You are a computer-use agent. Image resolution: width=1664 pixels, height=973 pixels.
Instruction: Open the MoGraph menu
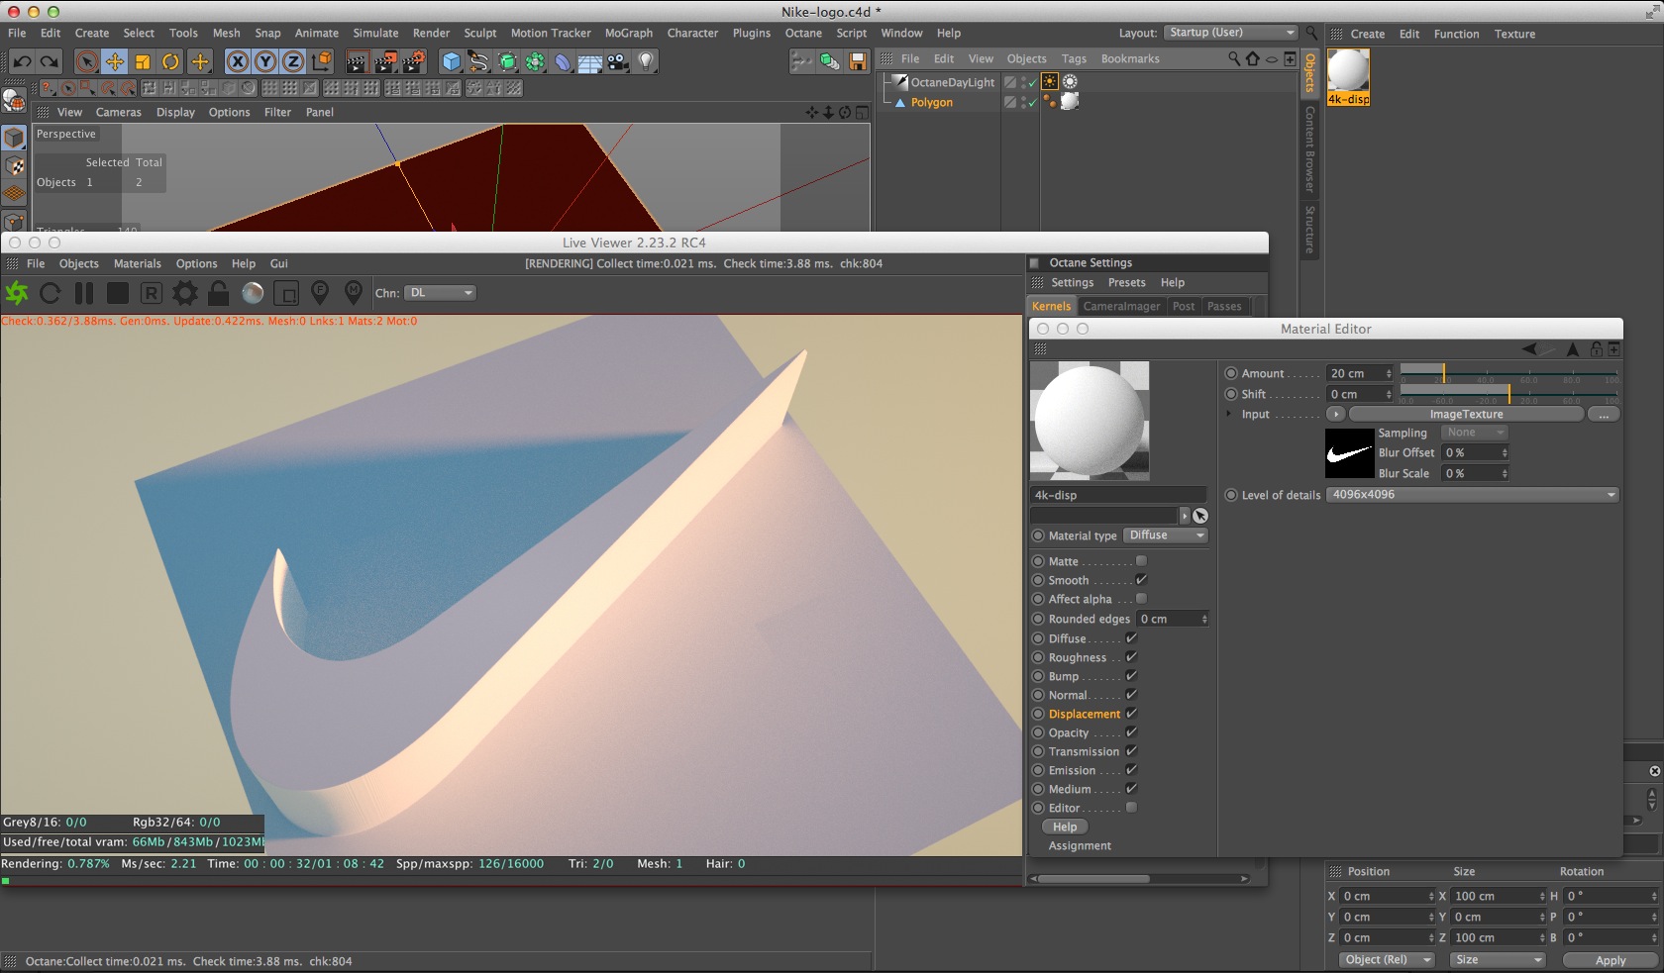point(629,33)
